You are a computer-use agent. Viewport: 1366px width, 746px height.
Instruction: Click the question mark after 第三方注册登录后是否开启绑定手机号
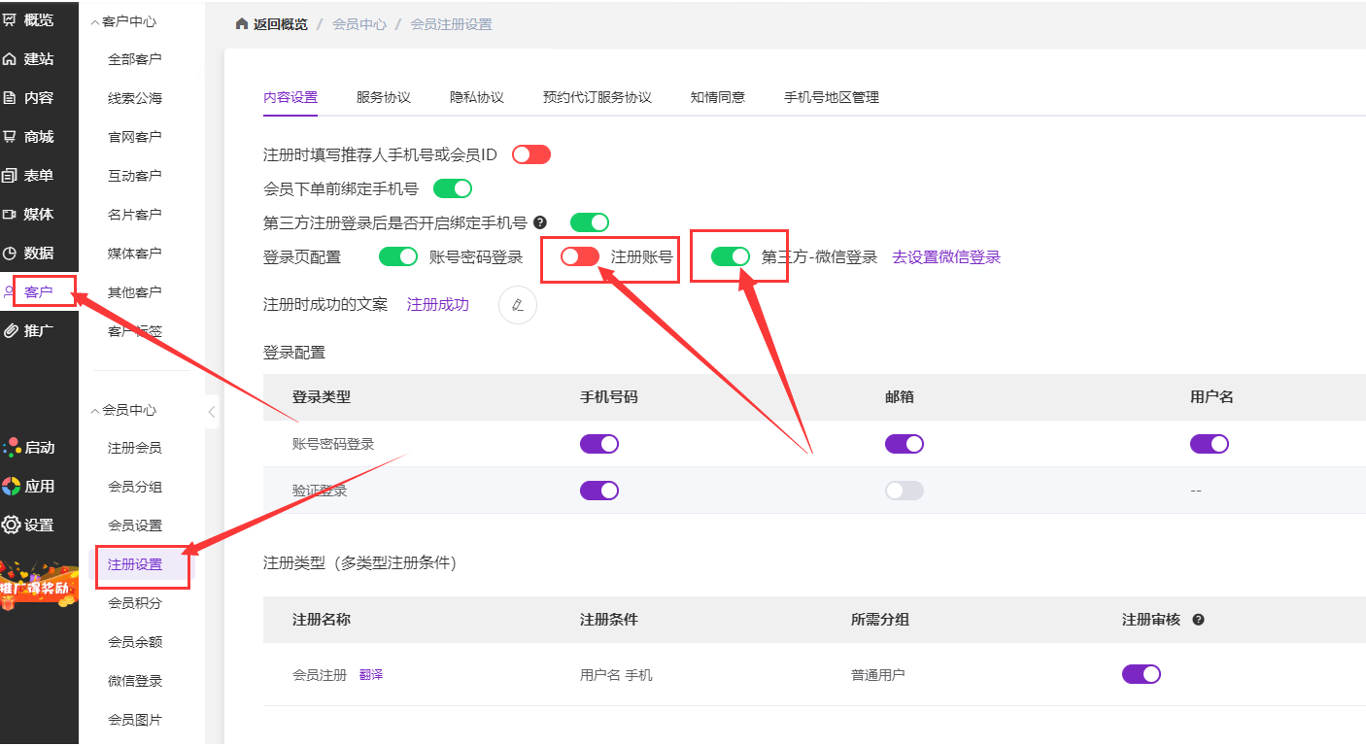click(540, 222)
